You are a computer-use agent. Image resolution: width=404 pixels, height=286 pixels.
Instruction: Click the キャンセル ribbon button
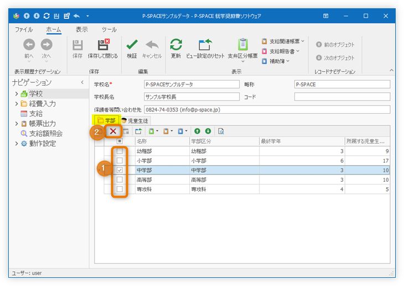[x=152, y=49]
